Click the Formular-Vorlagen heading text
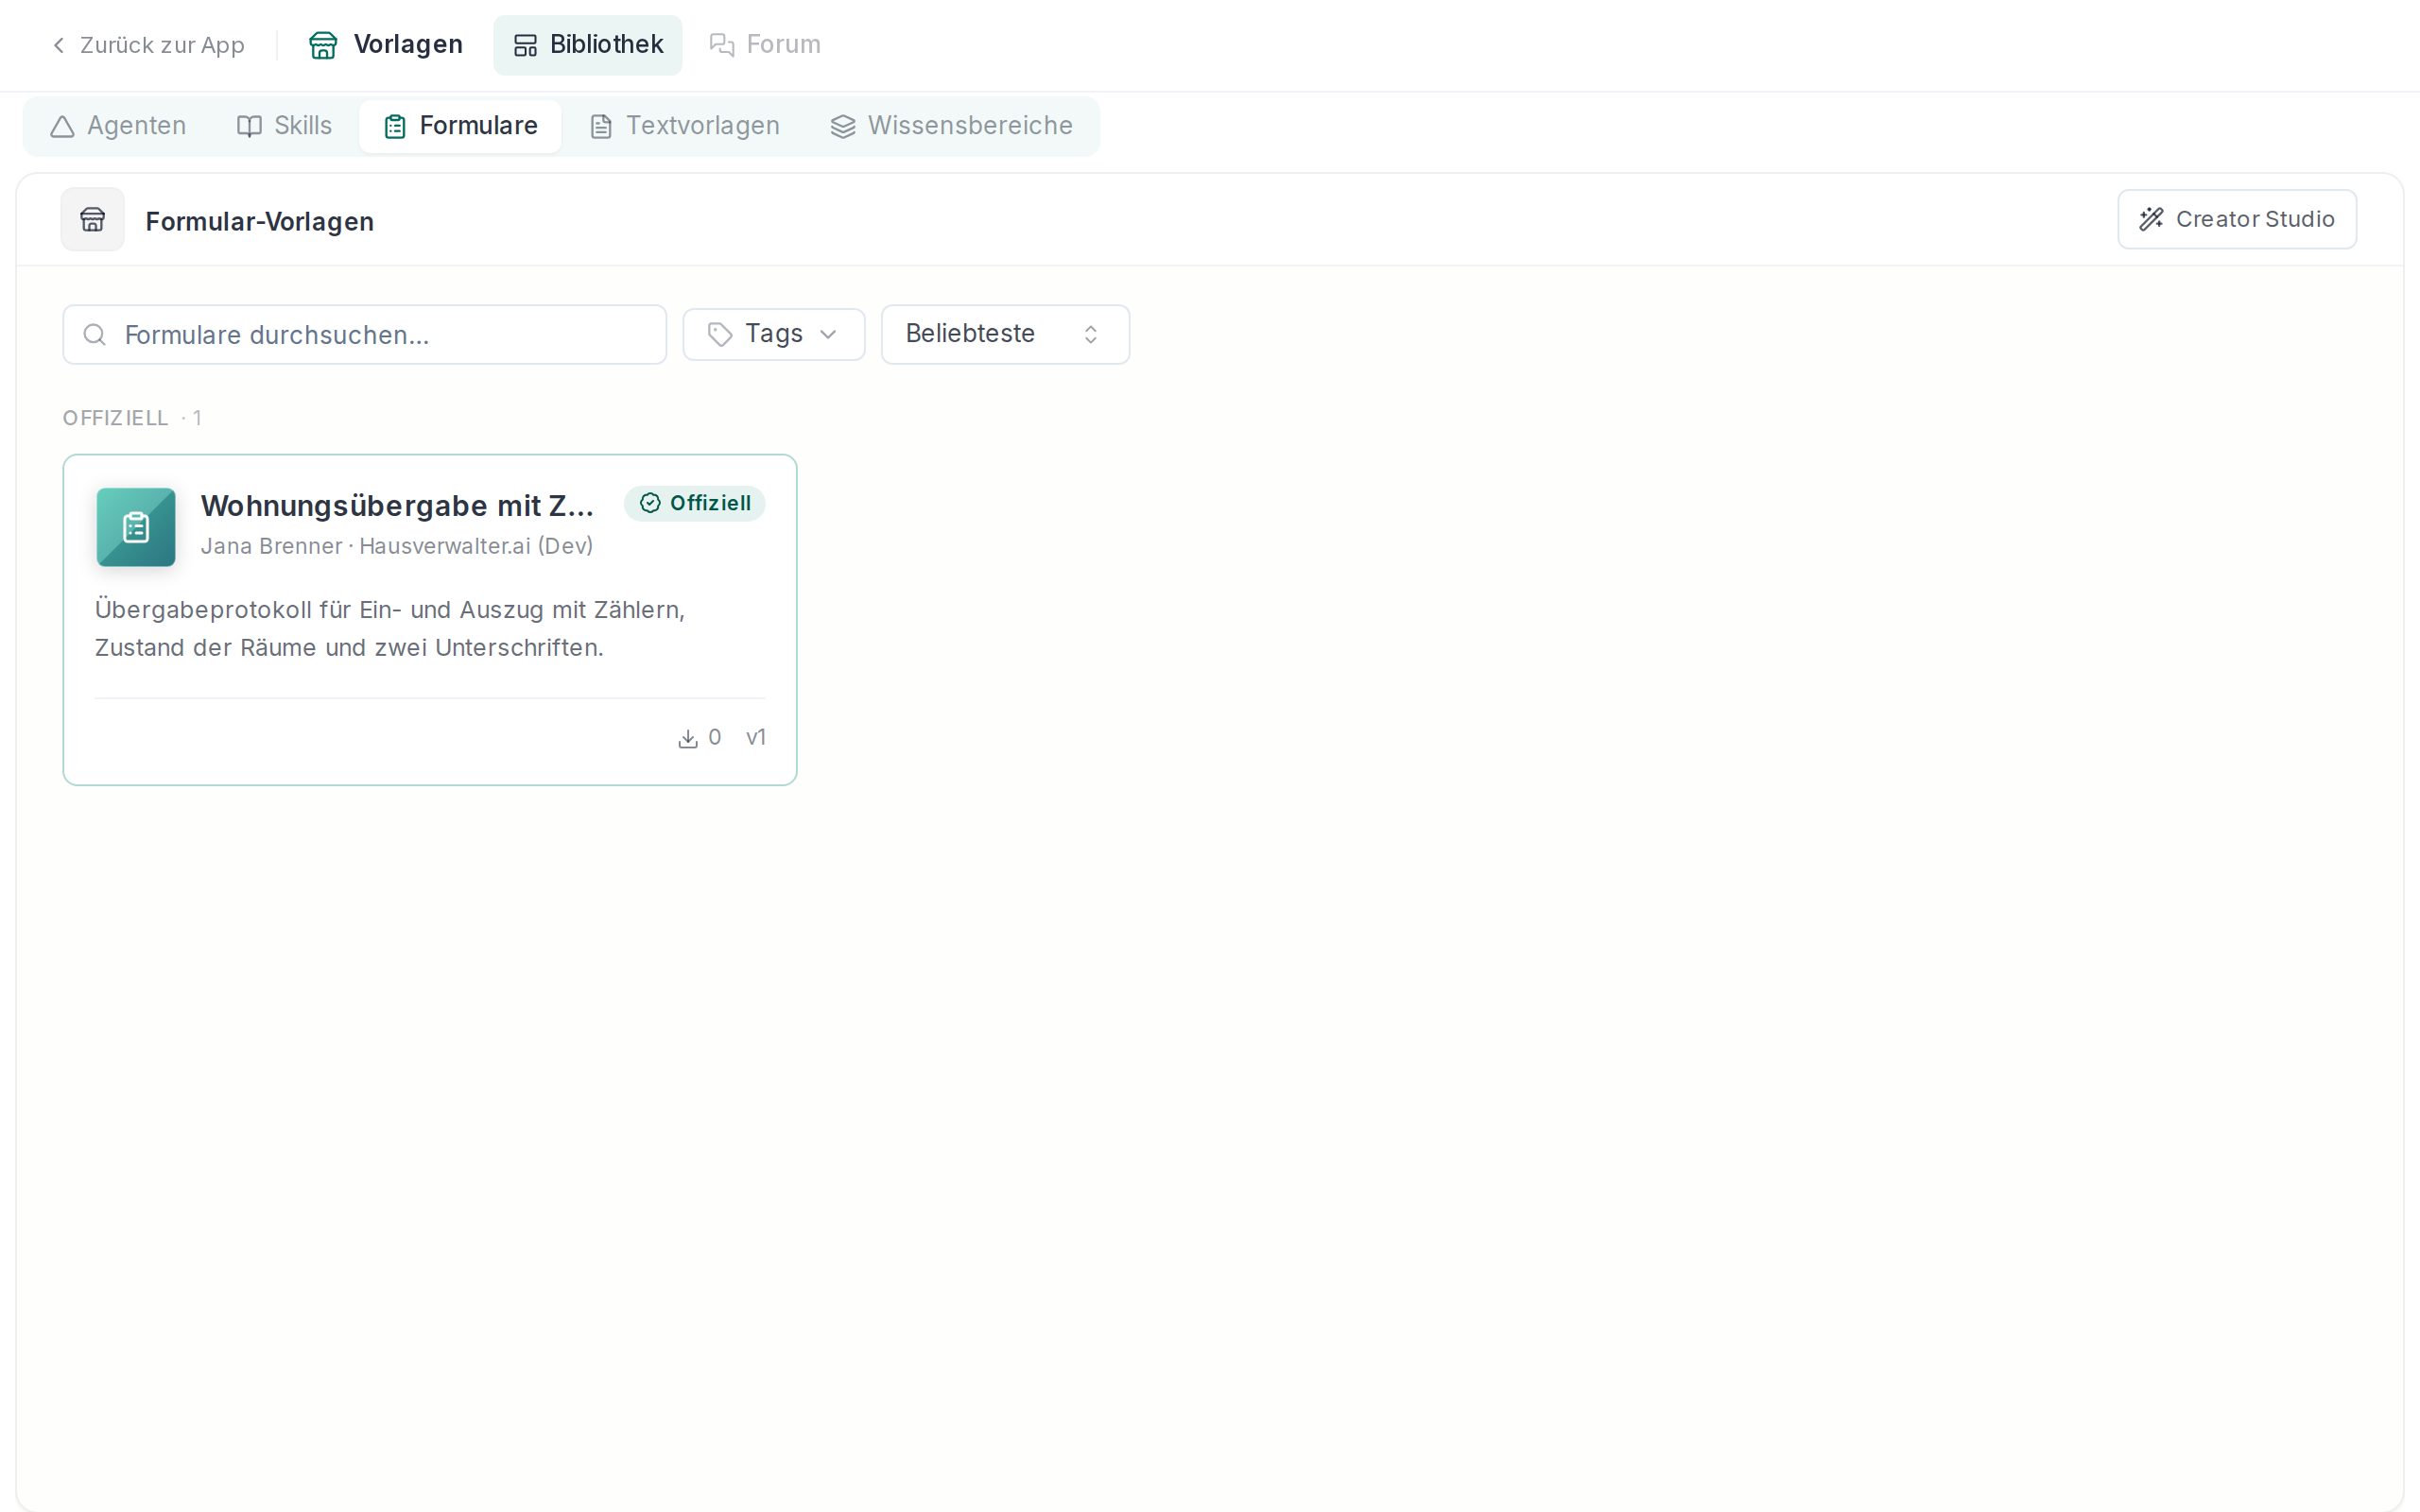 [260, 221]
